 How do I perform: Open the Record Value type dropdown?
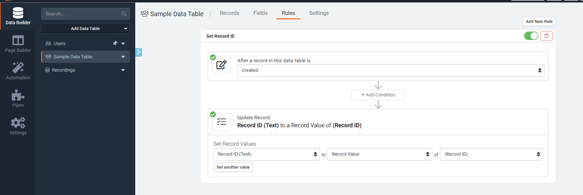point(379,154)
